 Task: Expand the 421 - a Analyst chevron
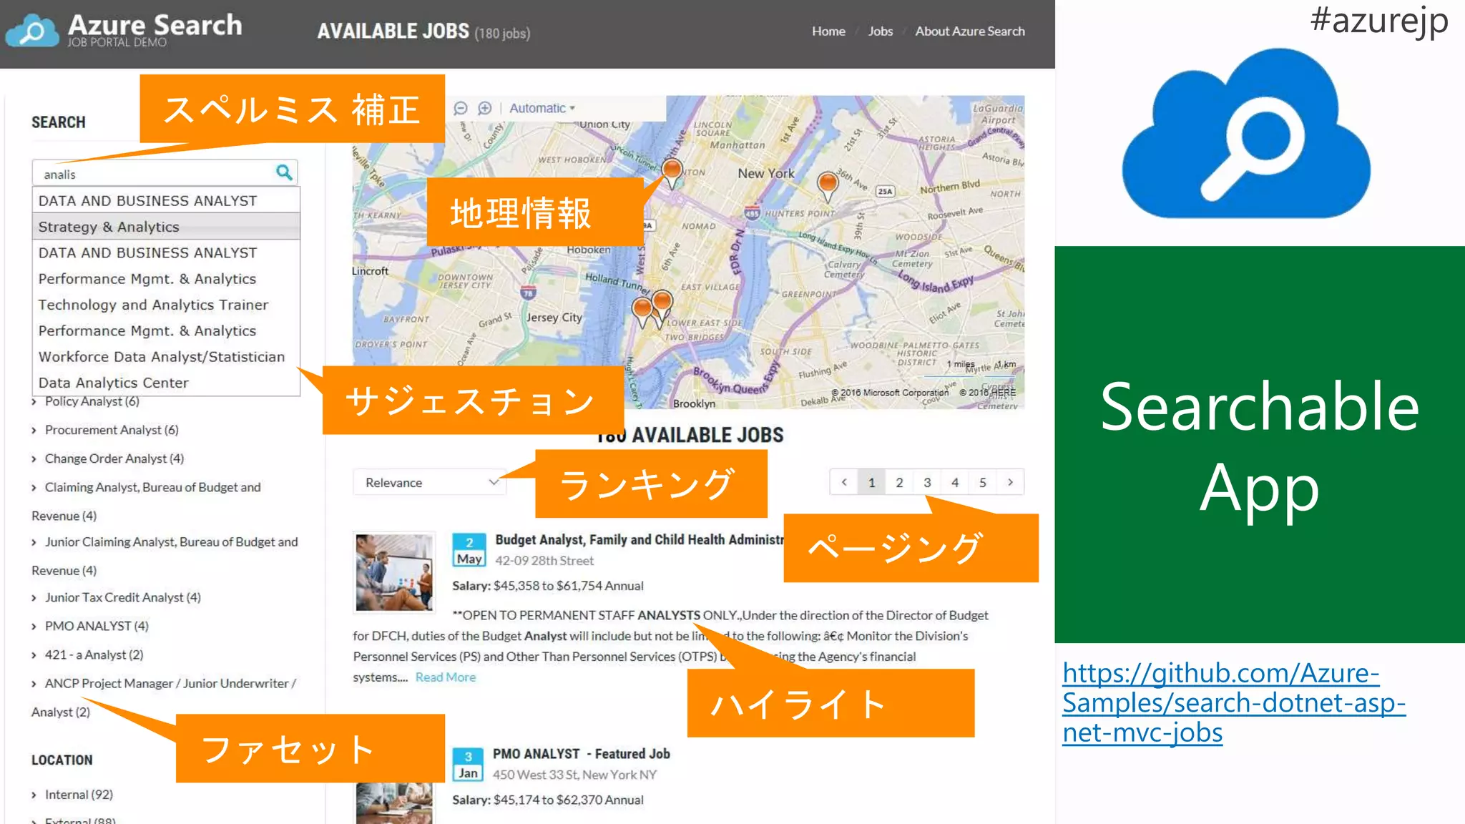click(34, 655)
